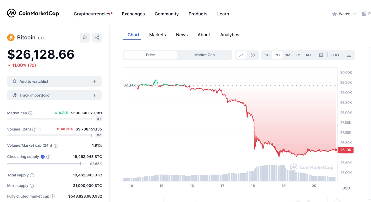
Task: Click the info icon next to Max. supply
Action: 32,186
